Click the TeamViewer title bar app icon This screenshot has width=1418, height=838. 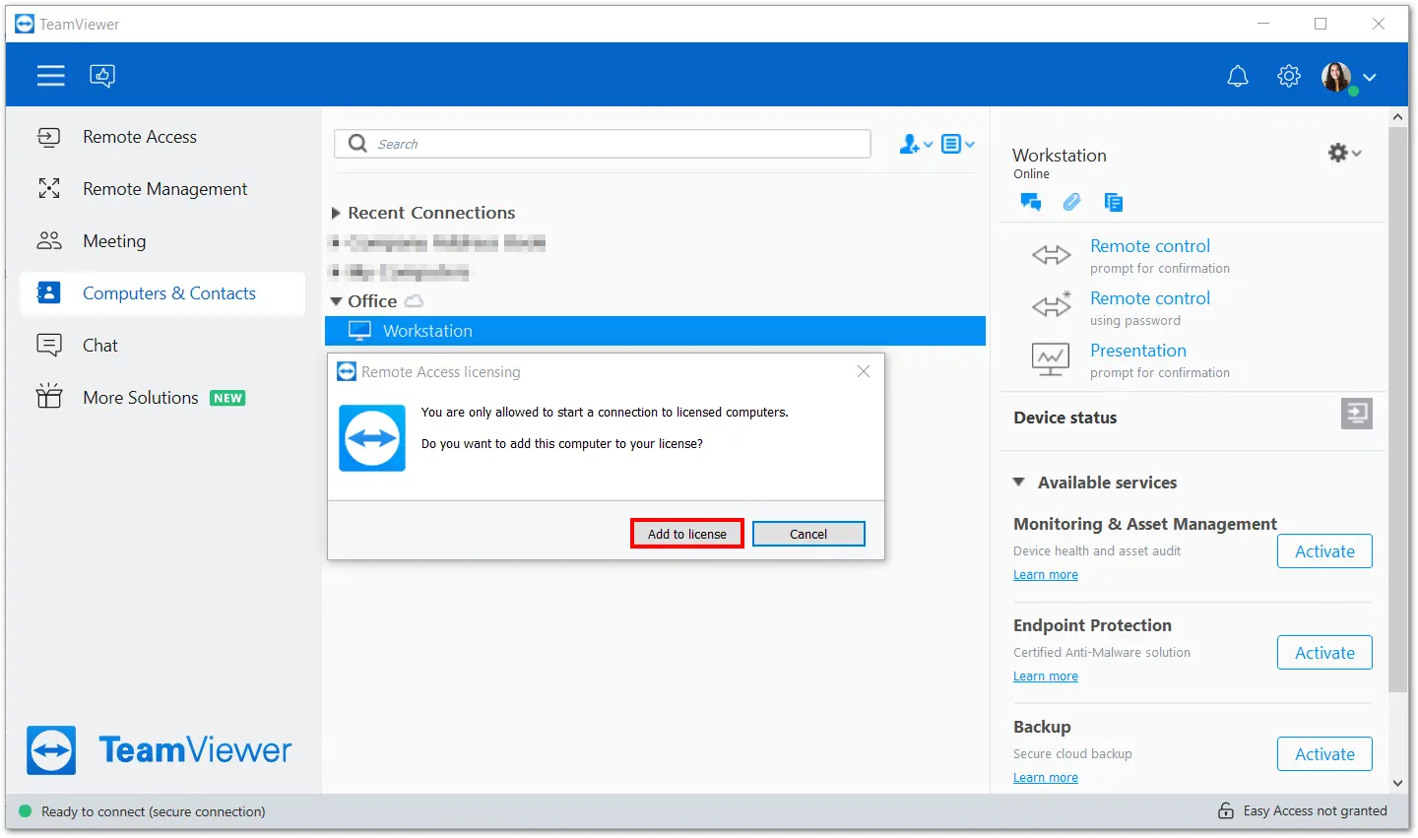tap(25, 24)
